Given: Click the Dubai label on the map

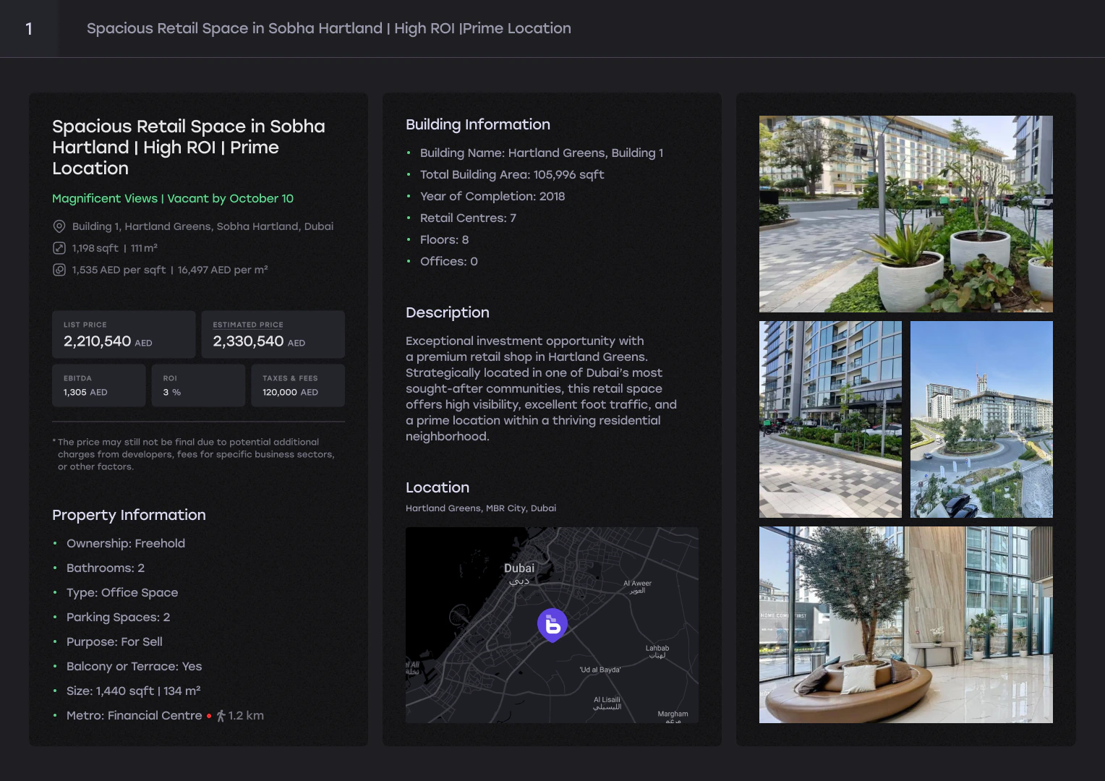Looking at the screenshot, I should click(519, 573).
